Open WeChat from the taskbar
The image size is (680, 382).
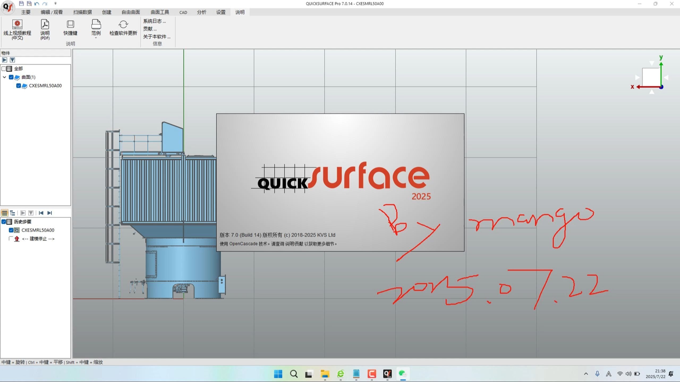[x=402, y=374]
